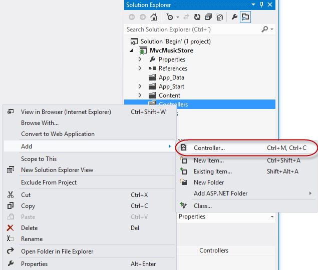
Task: Click Delete in the context menu
Action: (x=29, y=228)
